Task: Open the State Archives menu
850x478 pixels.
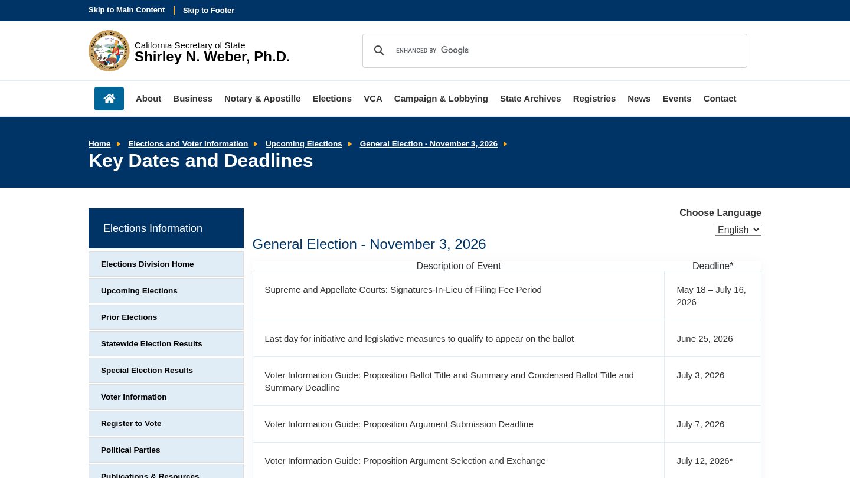Action: pos(530,99)
